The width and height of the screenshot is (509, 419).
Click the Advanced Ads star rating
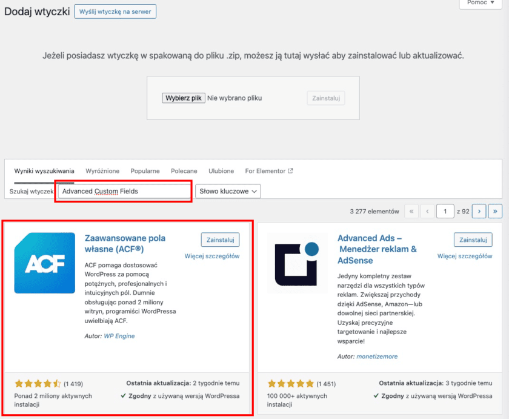(x=290, y=383)
